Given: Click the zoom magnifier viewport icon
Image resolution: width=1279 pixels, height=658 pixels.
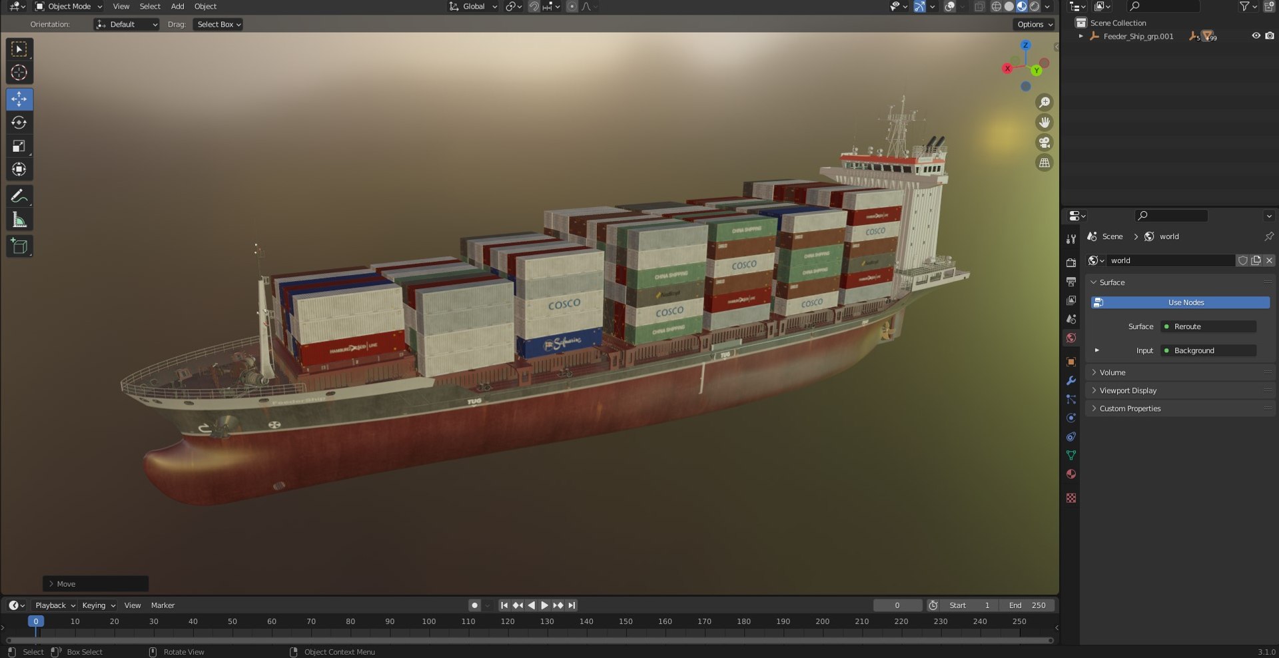Looking at the screenshot, I should tap(1044, 103).
